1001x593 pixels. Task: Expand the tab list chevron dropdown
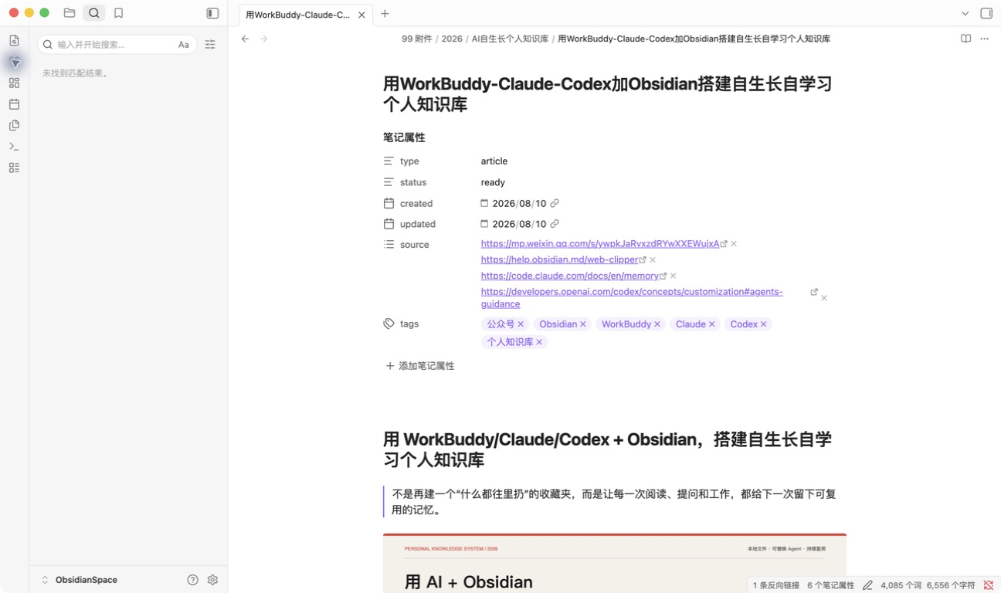(965, 13)
